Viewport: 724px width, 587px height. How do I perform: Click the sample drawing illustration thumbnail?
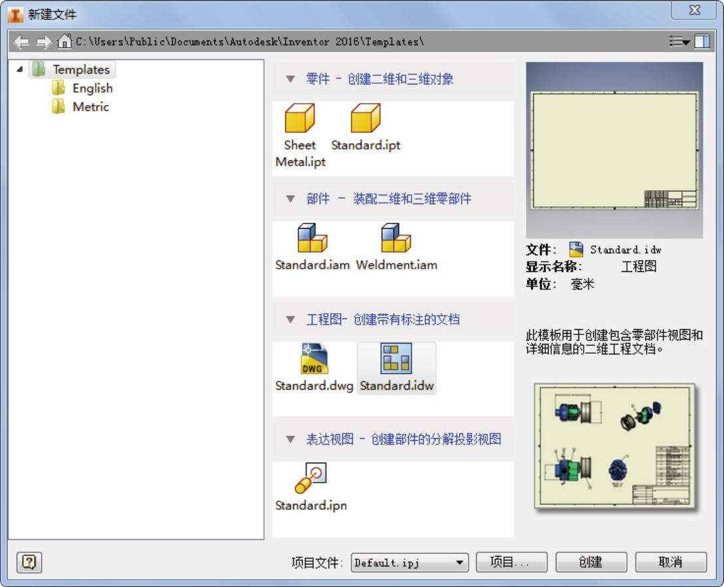click(615, 446)
